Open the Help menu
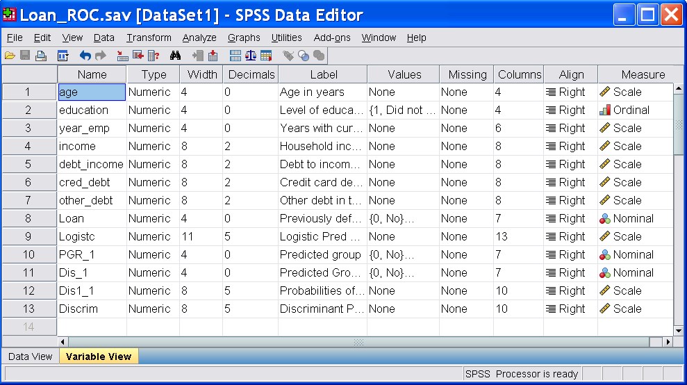Viewport: 687px width, 385px height. click(416, 38)
